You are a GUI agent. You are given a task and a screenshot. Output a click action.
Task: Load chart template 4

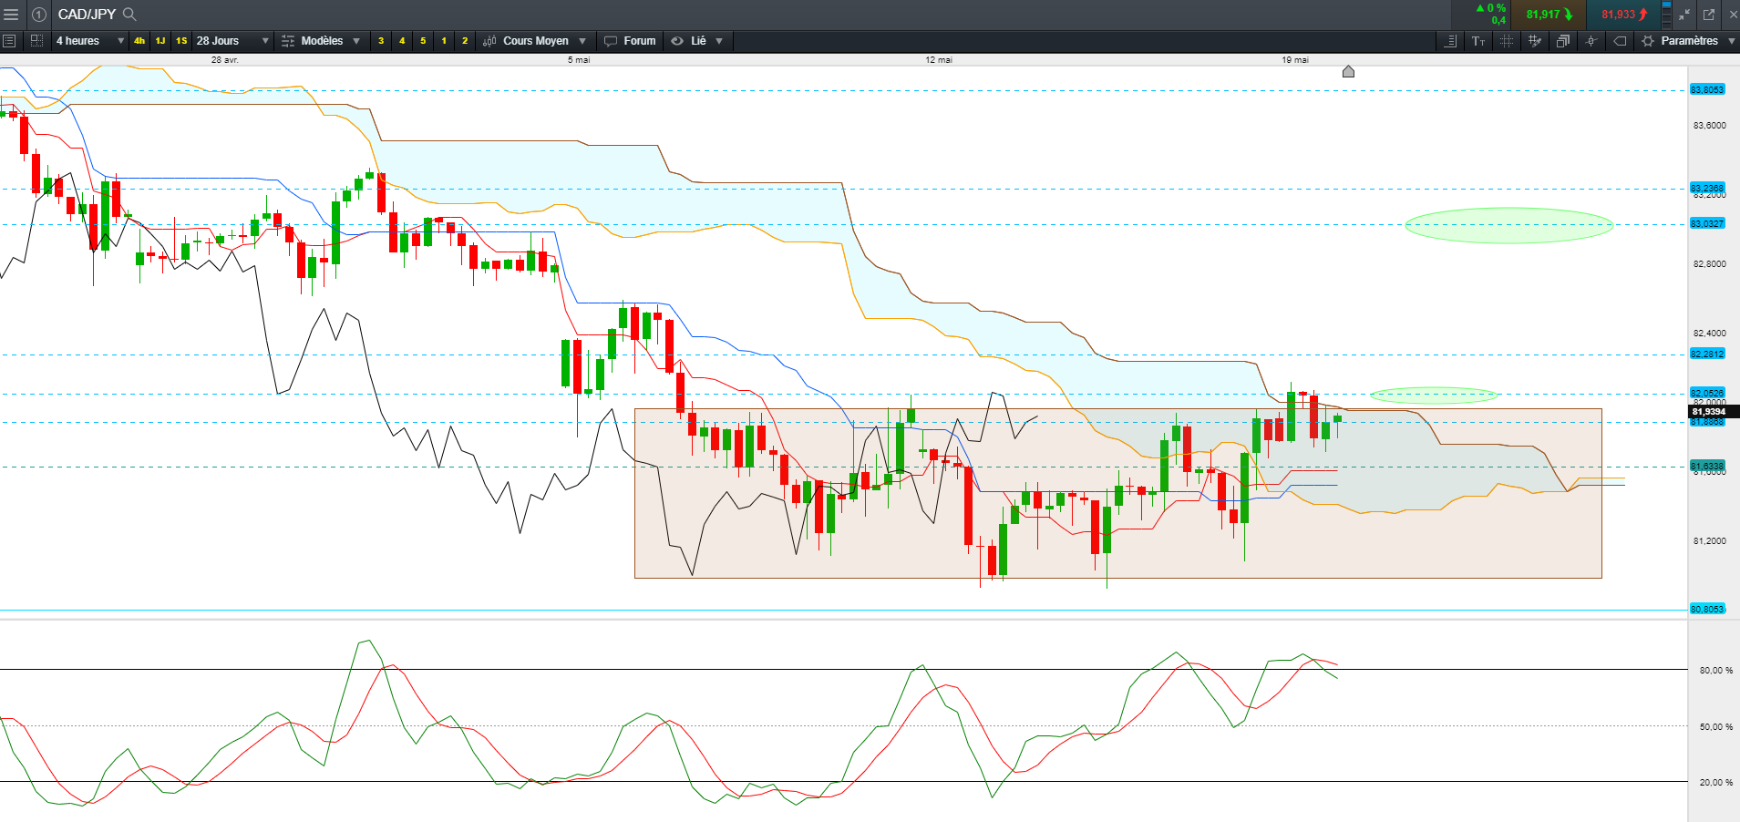(402, 41)
